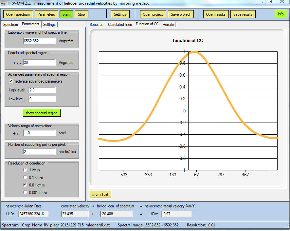
Task: Switch to the Correlated lines tab
Action: (120, 25)
